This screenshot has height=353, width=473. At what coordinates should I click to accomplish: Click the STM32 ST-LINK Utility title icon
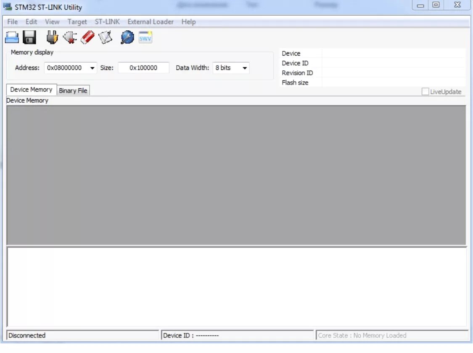[x=7, y=7]
